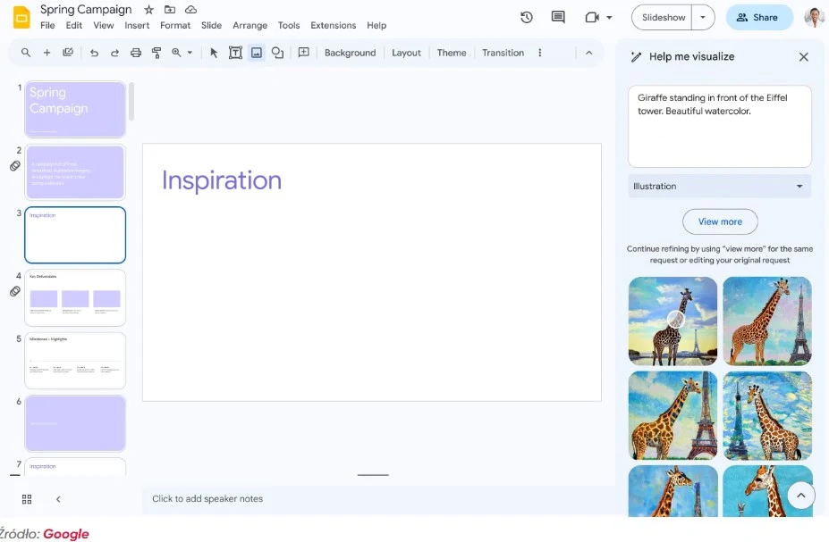Click the View more button
This screenshot has width=829, height=542.
coord(720,221)
